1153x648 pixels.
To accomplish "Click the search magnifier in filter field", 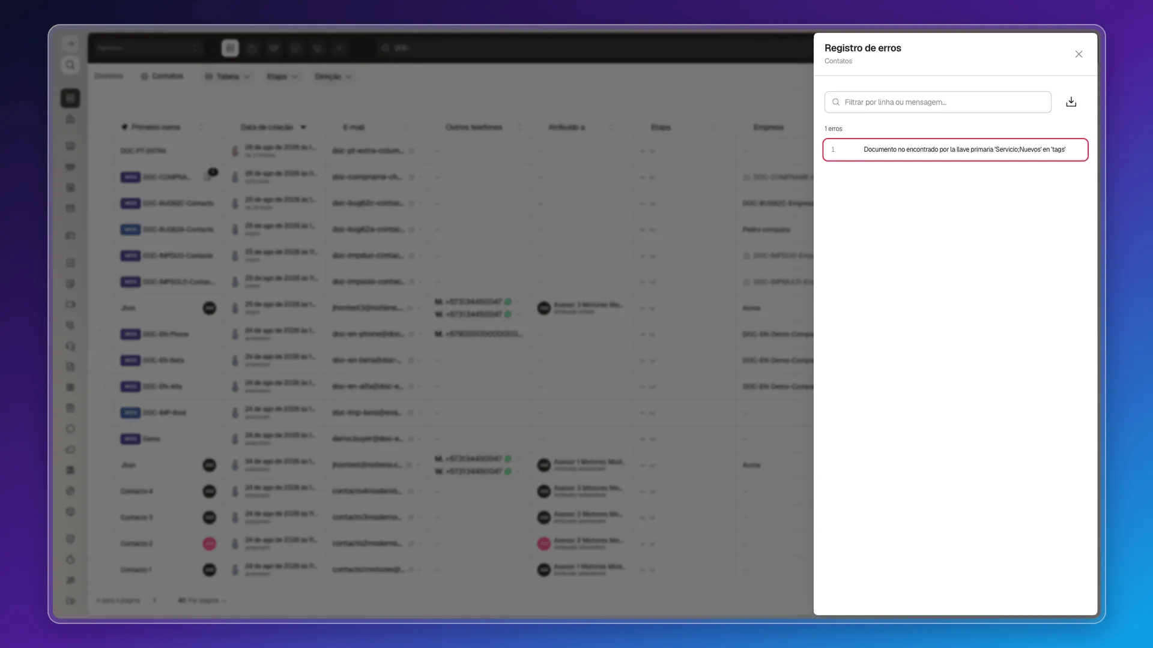I will click(835, 102).
